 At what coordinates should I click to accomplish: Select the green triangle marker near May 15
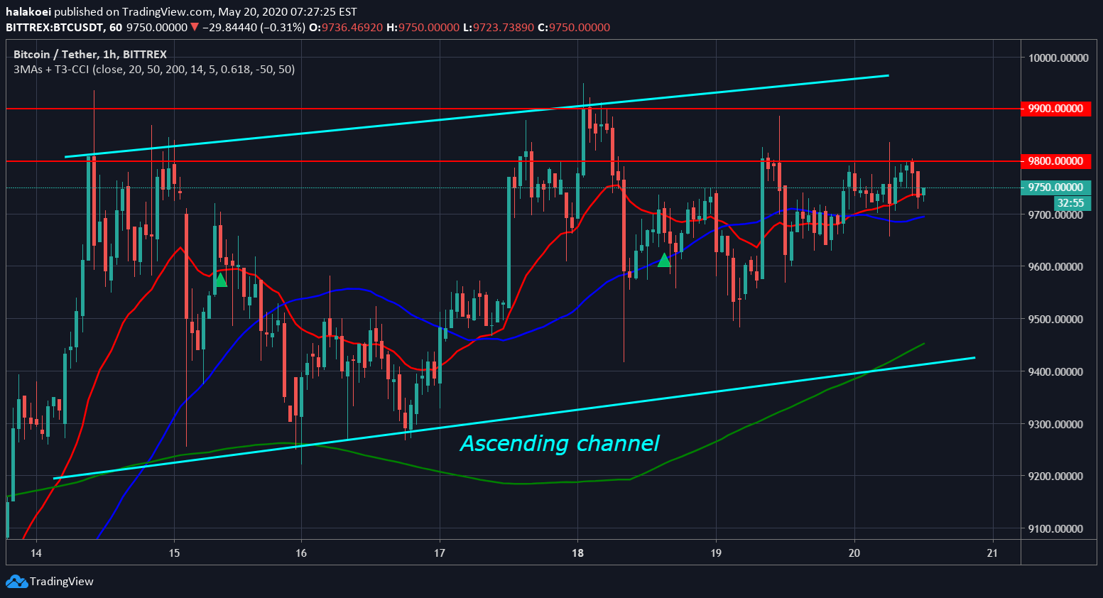221,280
